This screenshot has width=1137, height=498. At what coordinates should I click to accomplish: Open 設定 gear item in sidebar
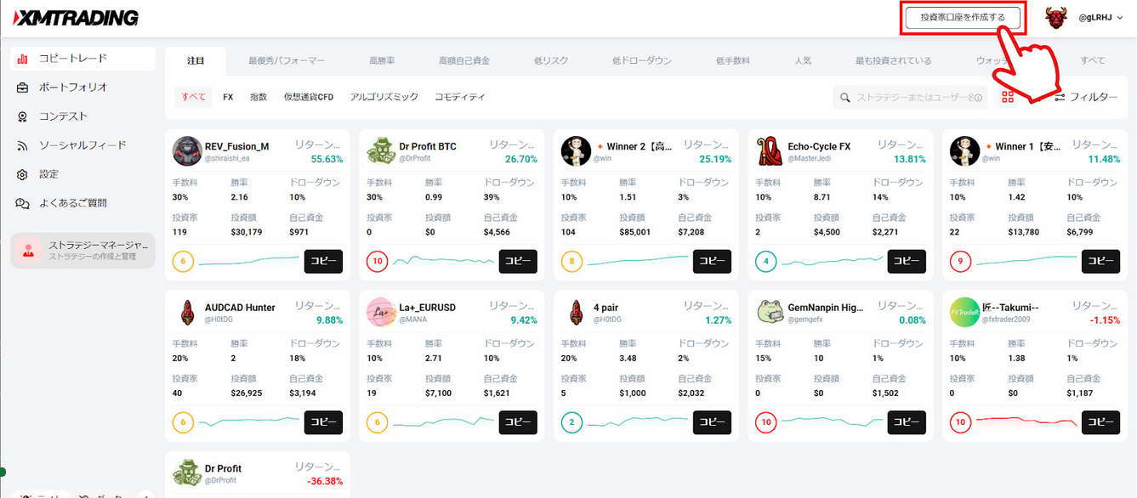click(82, 174)
